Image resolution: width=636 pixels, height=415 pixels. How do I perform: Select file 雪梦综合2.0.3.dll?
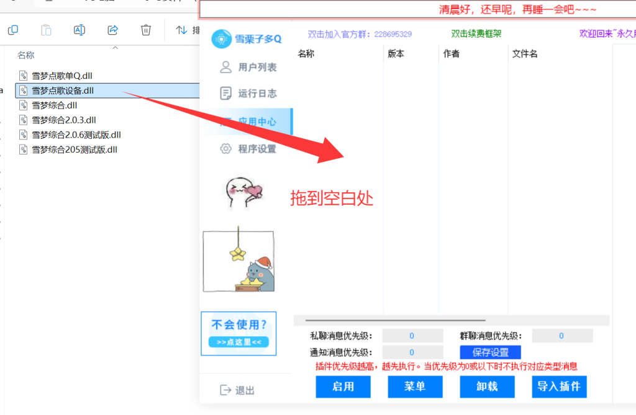tap(64, 120)
